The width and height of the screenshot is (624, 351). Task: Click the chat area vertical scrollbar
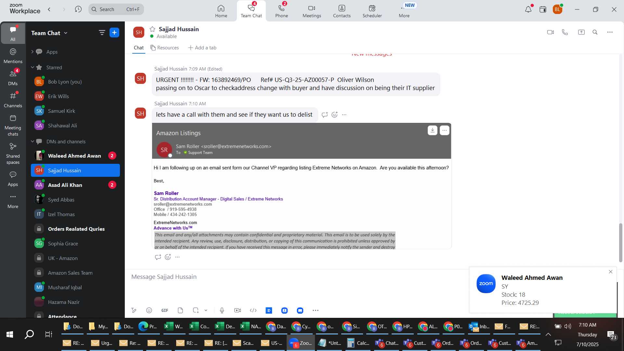click(620, 242)
